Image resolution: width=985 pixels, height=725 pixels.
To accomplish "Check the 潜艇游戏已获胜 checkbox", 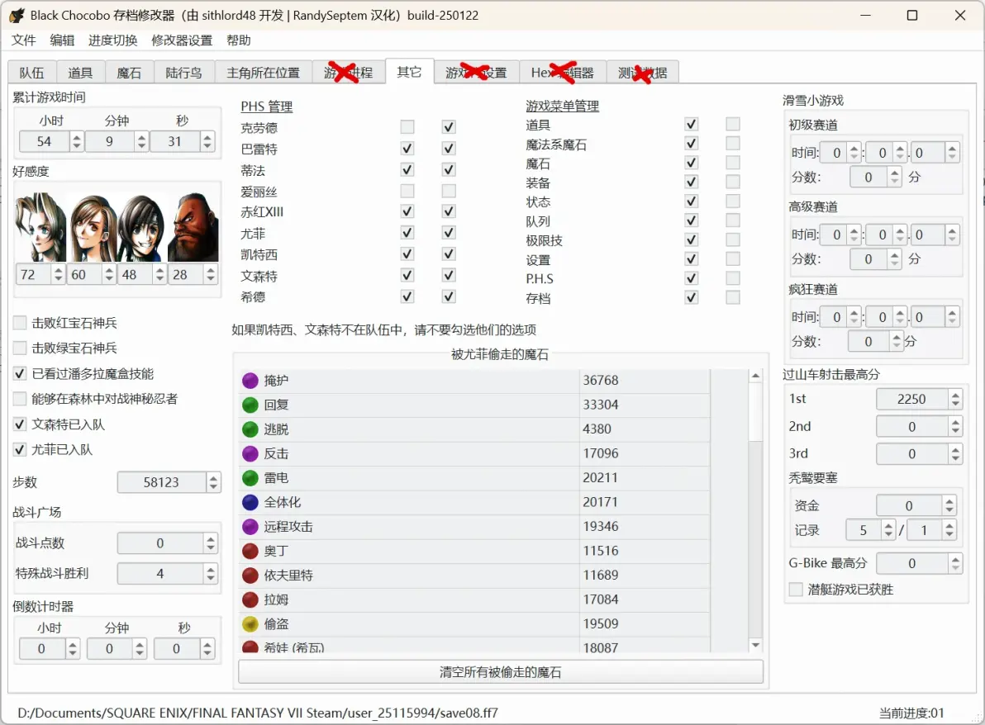I will 796,590.
